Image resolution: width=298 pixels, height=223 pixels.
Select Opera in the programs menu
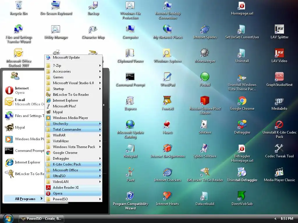(x=73, y=193)
